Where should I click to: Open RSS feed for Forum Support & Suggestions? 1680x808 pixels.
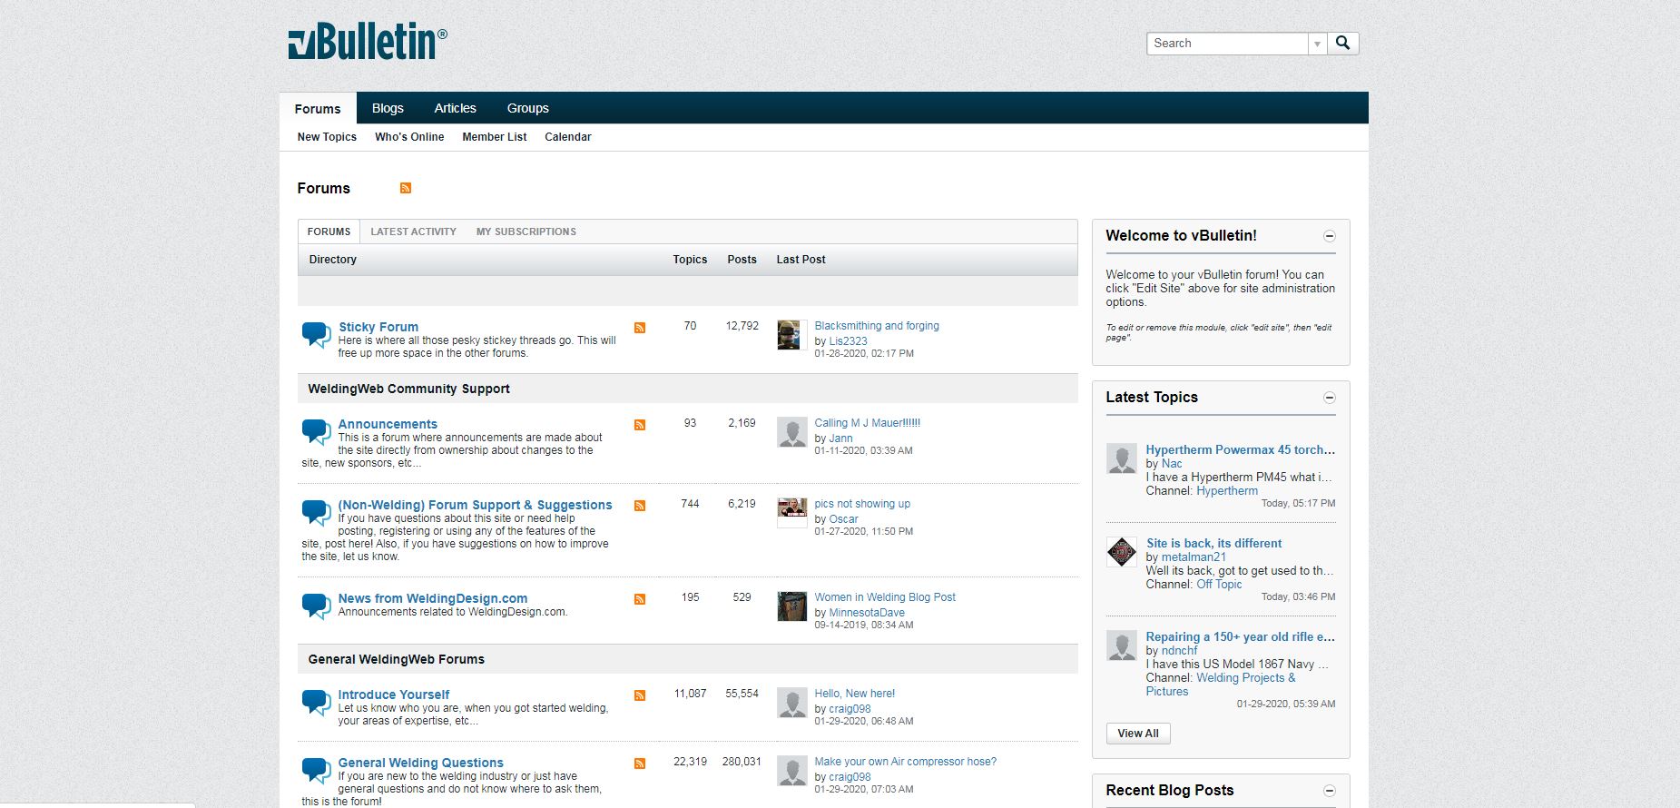point(640,506)
